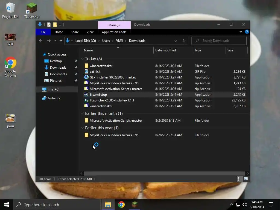Click the blue Help question mark icon
Viewport: 280px width, 210px height.
[247, 32]
